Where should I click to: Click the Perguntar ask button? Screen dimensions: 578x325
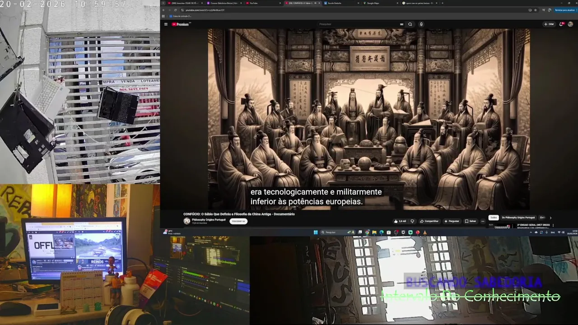452,221
